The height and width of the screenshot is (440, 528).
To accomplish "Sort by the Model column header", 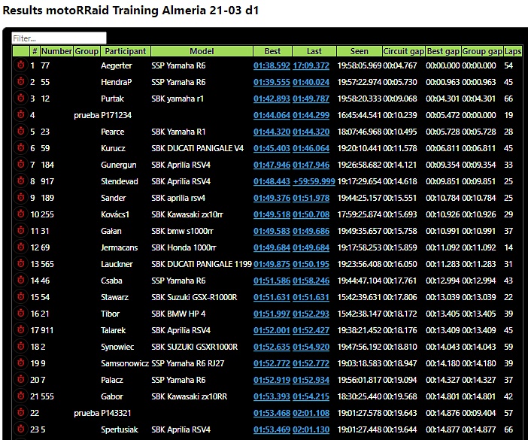I will tap(202, 51).
